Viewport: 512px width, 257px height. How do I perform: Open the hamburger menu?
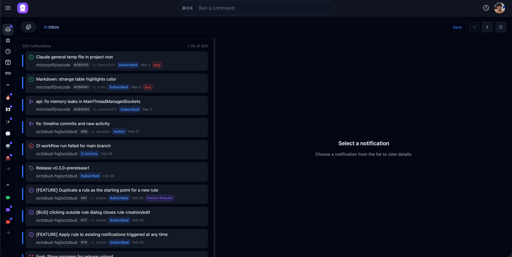tap(8, 8)
